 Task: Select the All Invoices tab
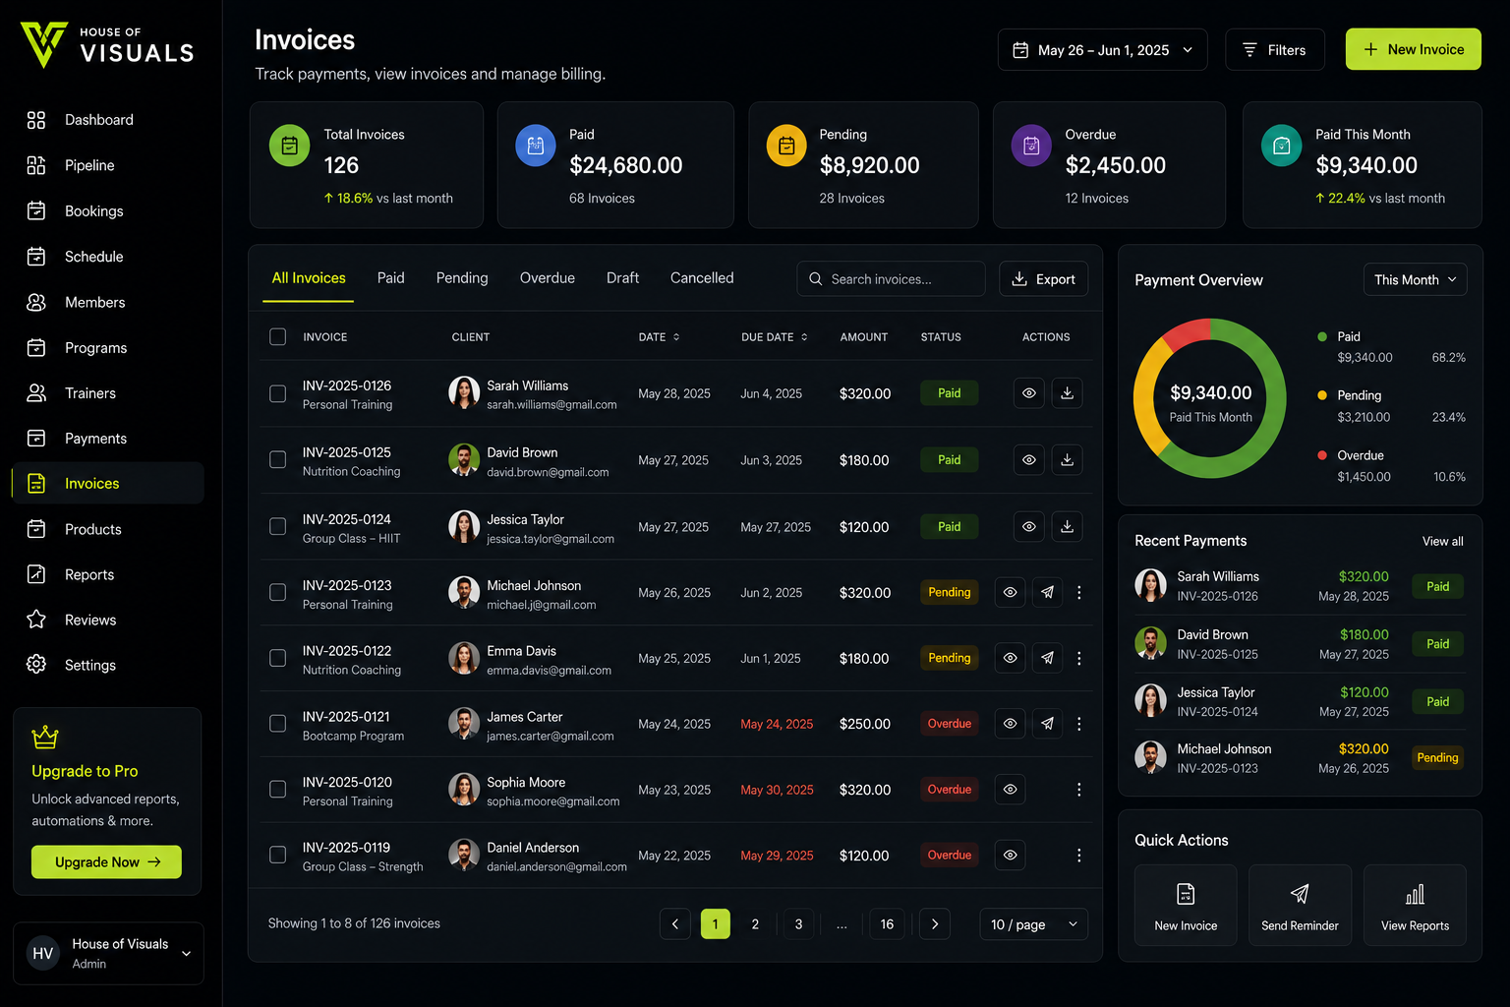coord(309,278)
